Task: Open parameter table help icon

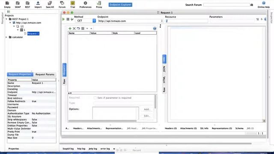Action: click(155, 29)
